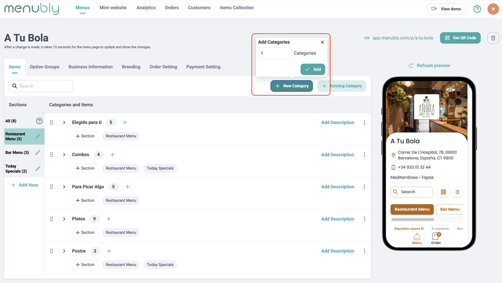
Task: Click Add New section
Action: click(x=25, y=185)
